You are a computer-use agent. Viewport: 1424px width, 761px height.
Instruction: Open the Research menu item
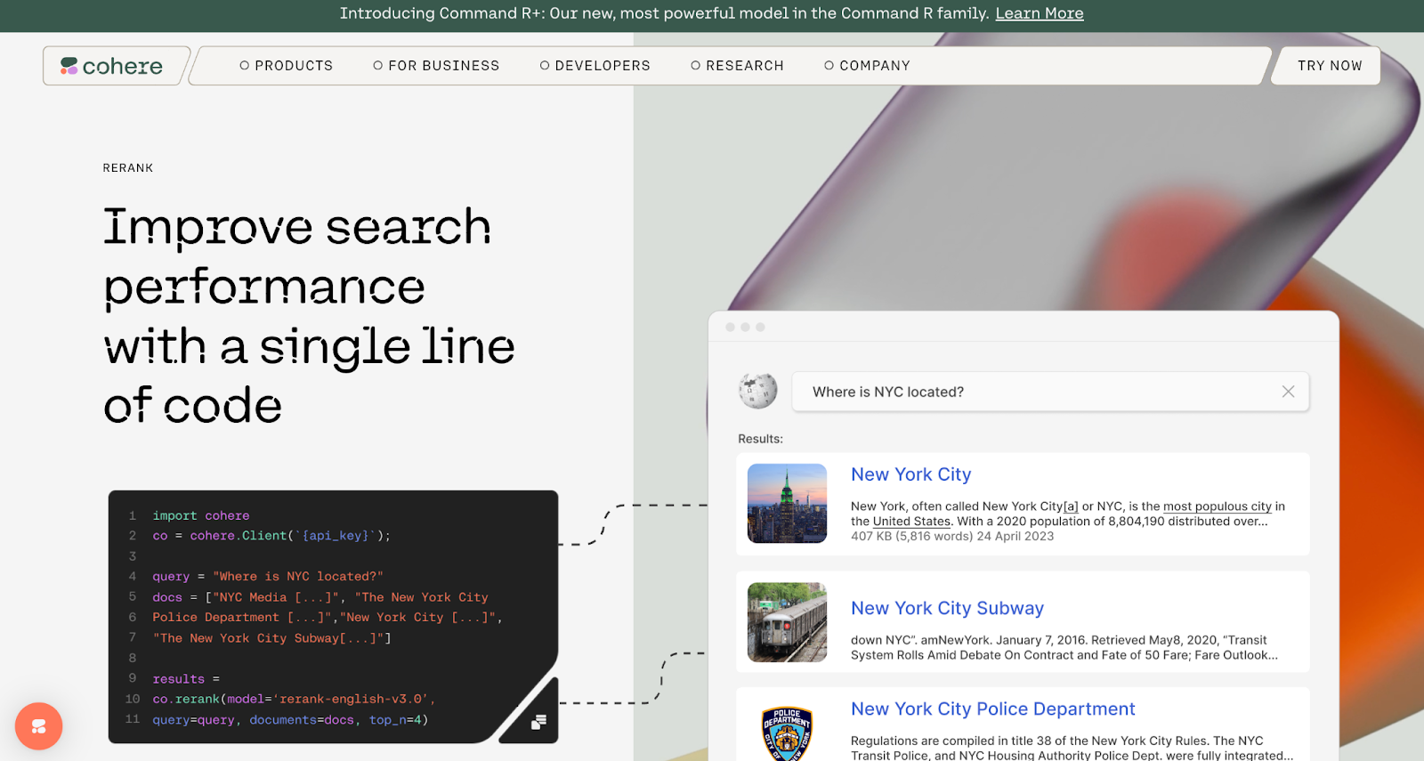pos(737,66)
